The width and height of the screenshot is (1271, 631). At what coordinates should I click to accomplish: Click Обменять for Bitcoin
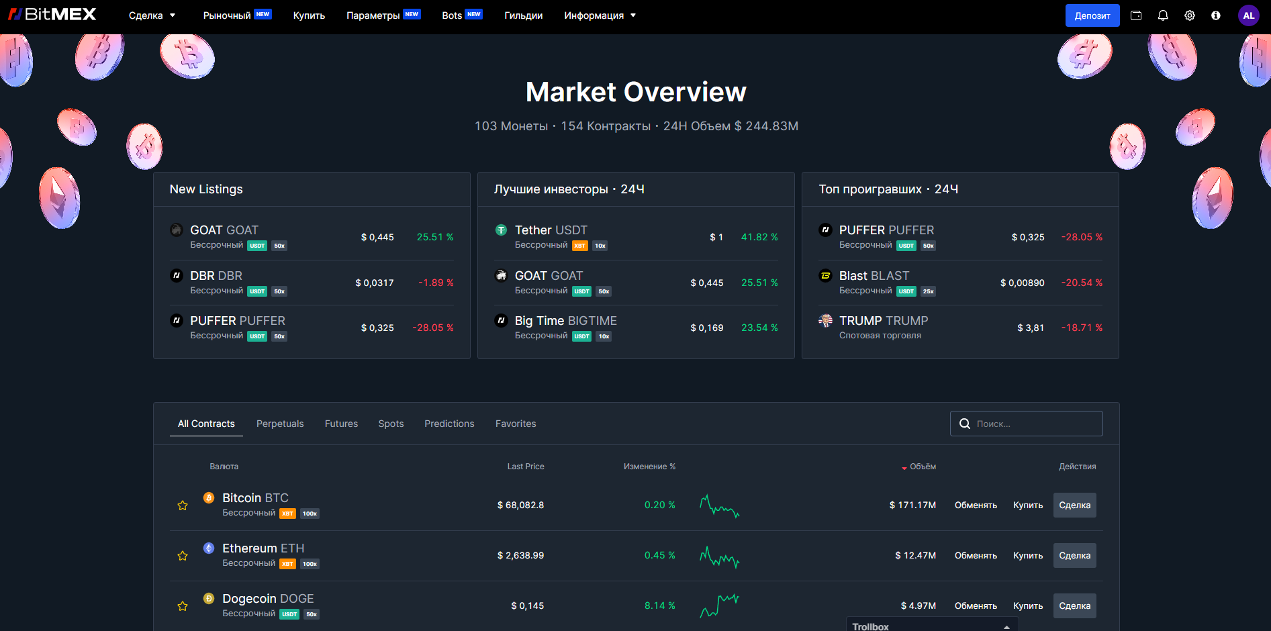point(976,505)
